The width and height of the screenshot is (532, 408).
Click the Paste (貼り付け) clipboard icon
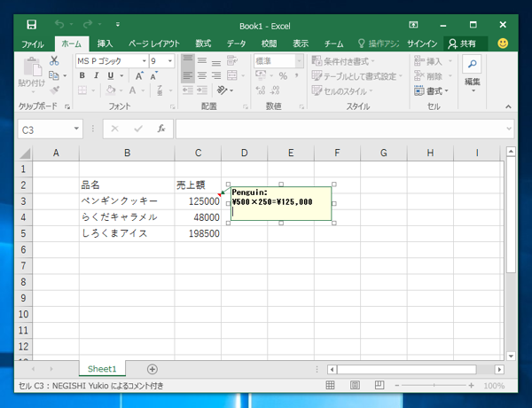(x=32, y=67)
